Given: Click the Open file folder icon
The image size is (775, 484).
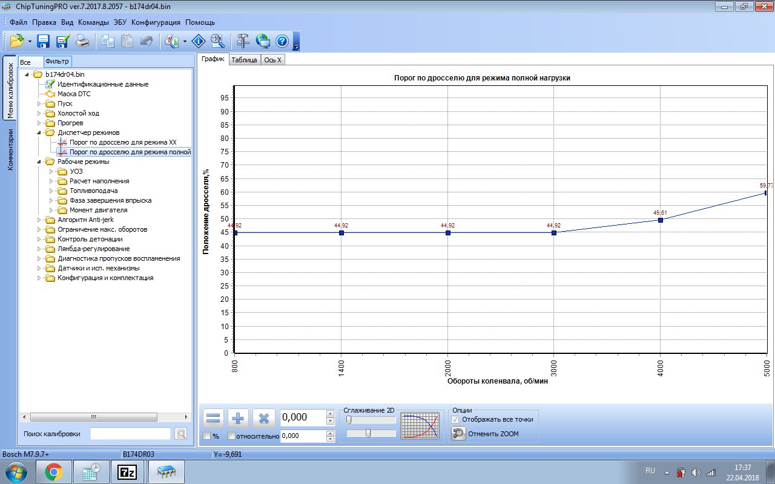Looking at the screenshot, I should pos(16,41).
